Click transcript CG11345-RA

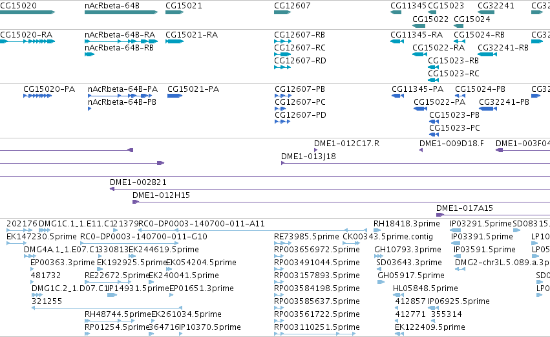tap(417, 35)
